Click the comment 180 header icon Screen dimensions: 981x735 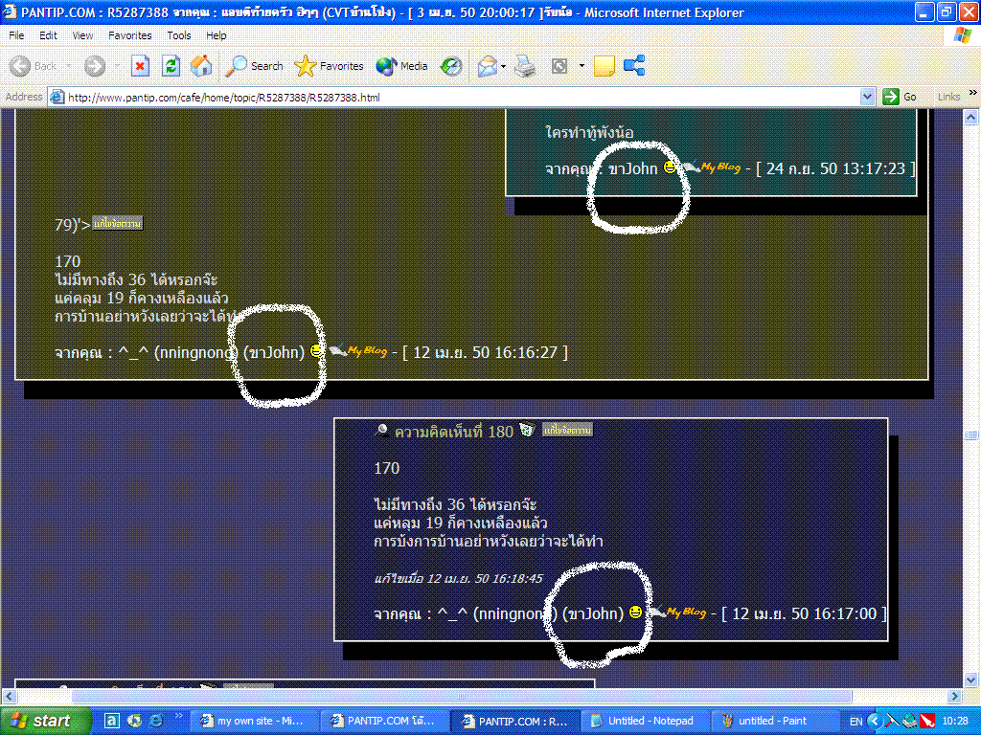click(381, 430)
